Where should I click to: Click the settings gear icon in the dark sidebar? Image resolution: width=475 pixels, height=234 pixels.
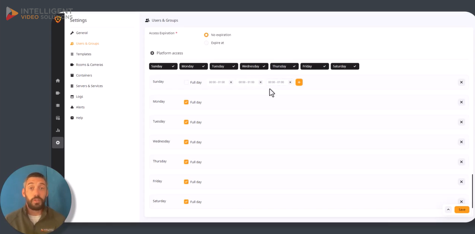click(58, 143)
